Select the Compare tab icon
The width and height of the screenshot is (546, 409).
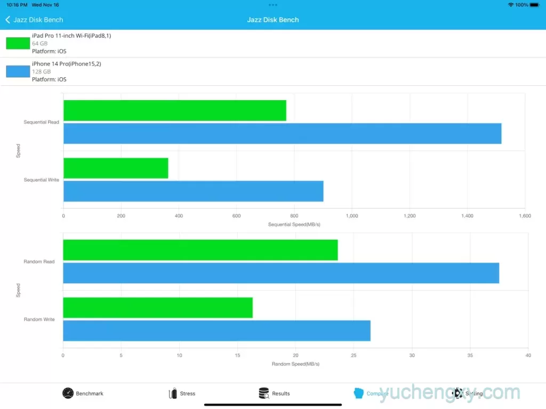(359, 393)
